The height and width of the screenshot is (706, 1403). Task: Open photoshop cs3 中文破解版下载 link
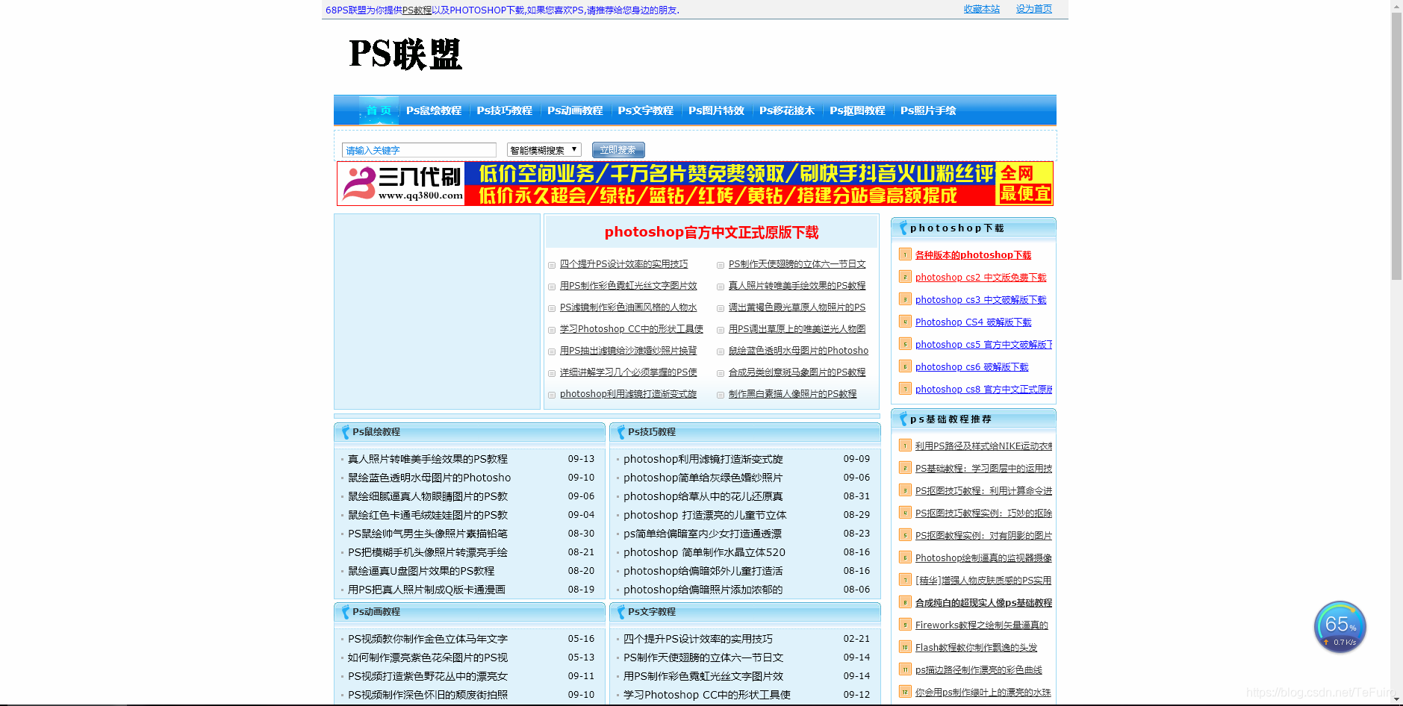coord(980,299)
